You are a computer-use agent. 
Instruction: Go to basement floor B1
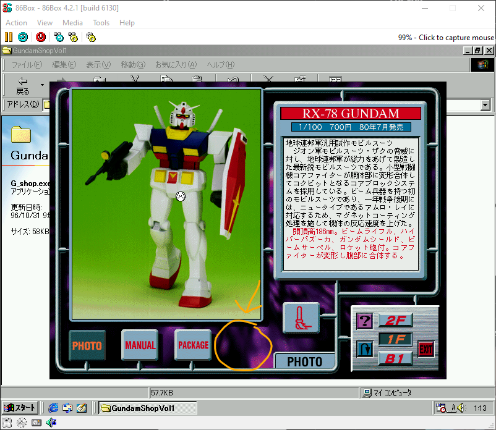[395, 358]
